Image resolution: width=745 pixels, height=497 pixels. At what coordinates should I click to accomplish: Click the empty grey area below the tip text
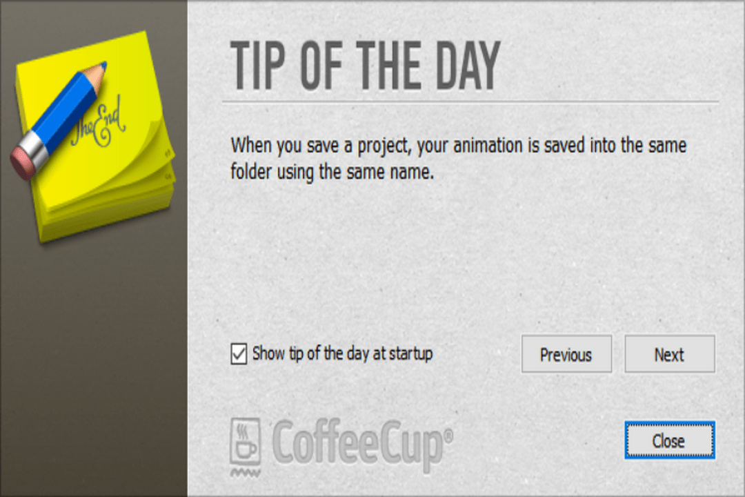tap(455, 262)
